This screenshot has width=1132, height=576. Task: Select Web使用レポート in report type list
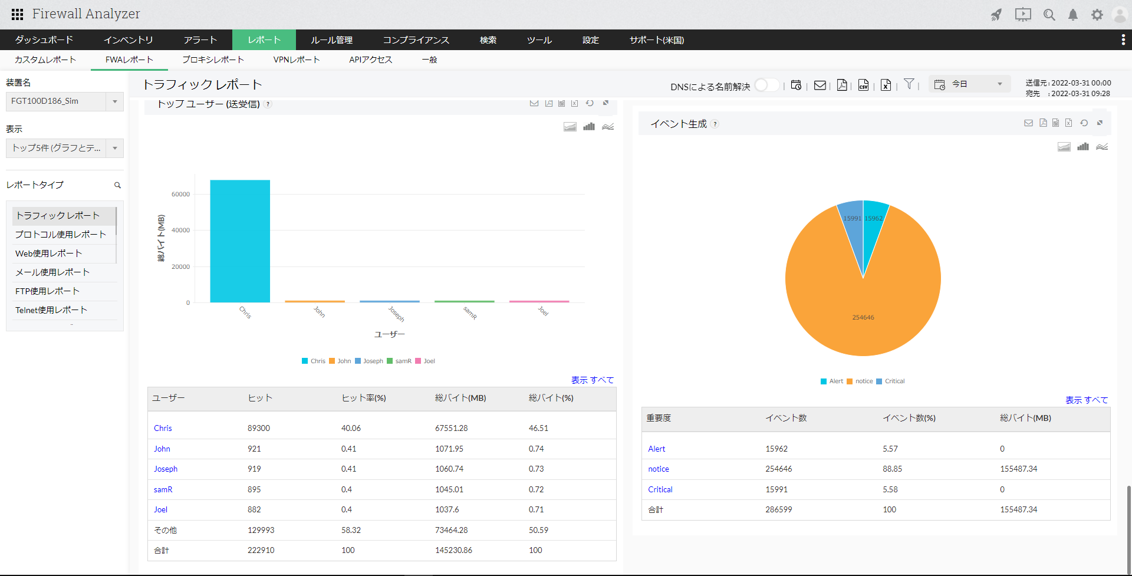(48, 254)
